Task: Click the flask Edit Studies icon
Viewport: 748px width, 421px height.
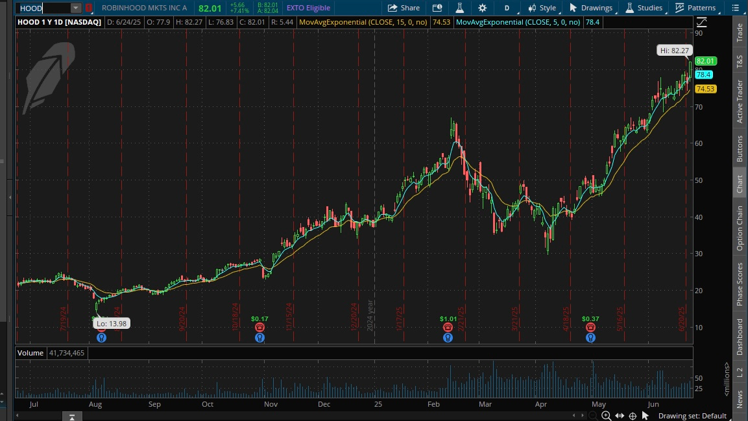Action: pos(459,8)
